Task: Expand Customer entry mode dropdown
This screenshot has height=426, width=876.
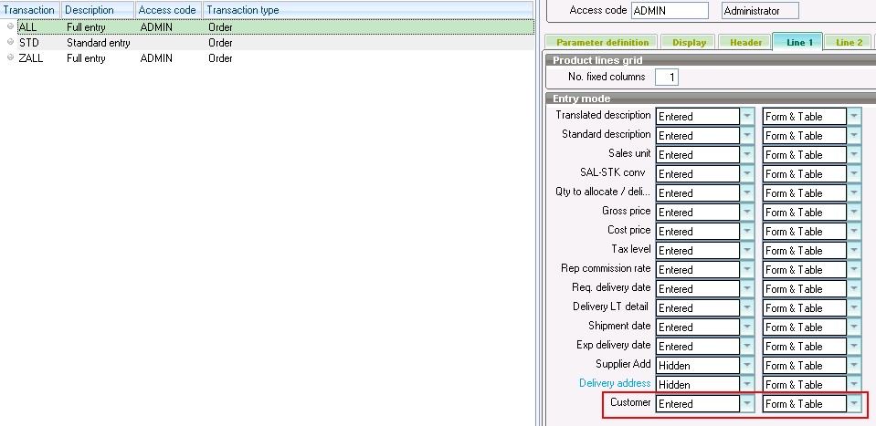Action: [x=747, y=404]
